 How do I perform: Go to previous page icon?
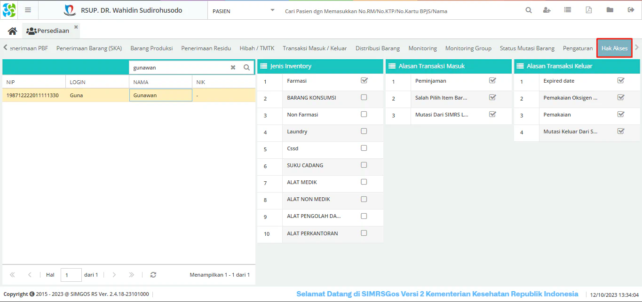tap(30, 275)
